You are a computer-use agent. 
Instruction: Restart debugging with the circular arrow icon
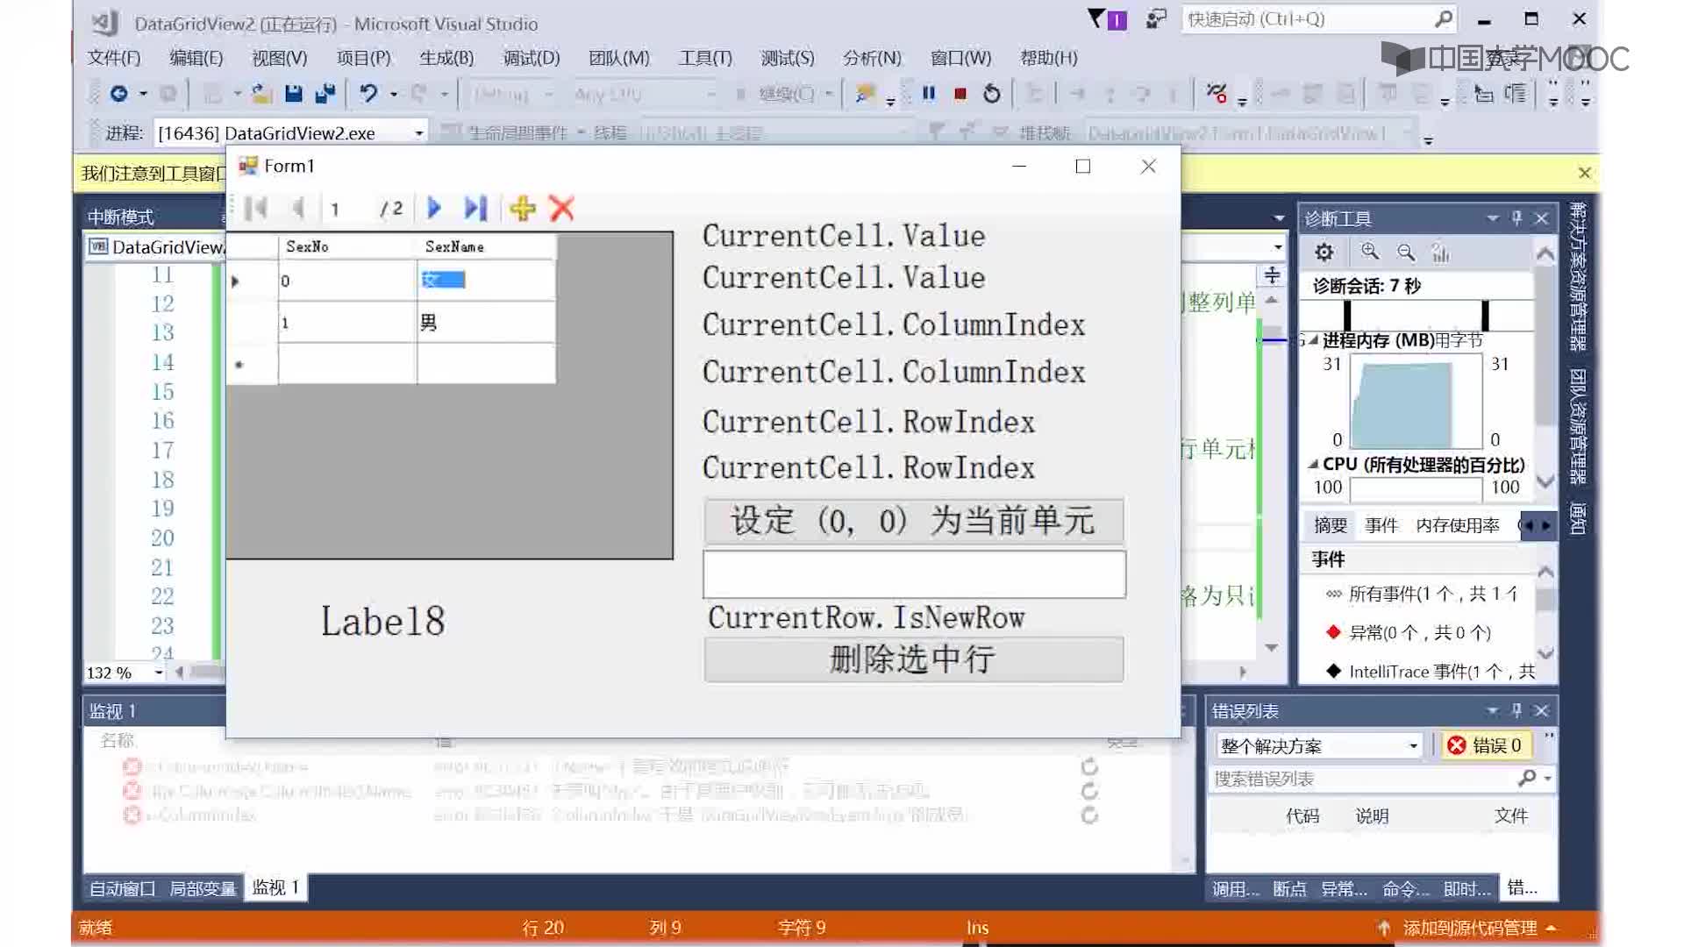(992, 93)
